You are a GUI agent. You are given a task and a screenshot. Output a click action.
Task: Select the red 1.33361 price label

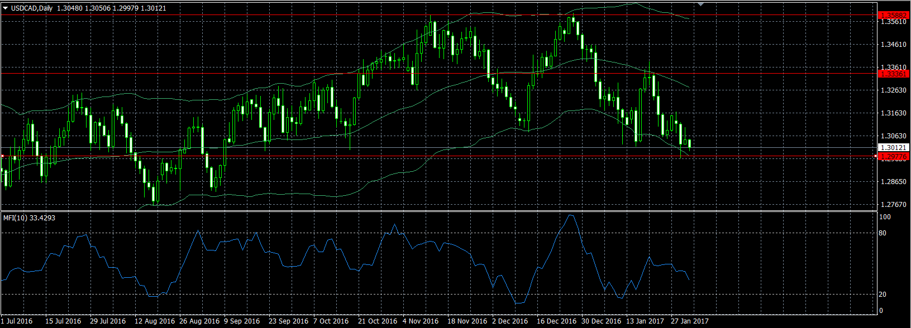(x=893, y=74)
